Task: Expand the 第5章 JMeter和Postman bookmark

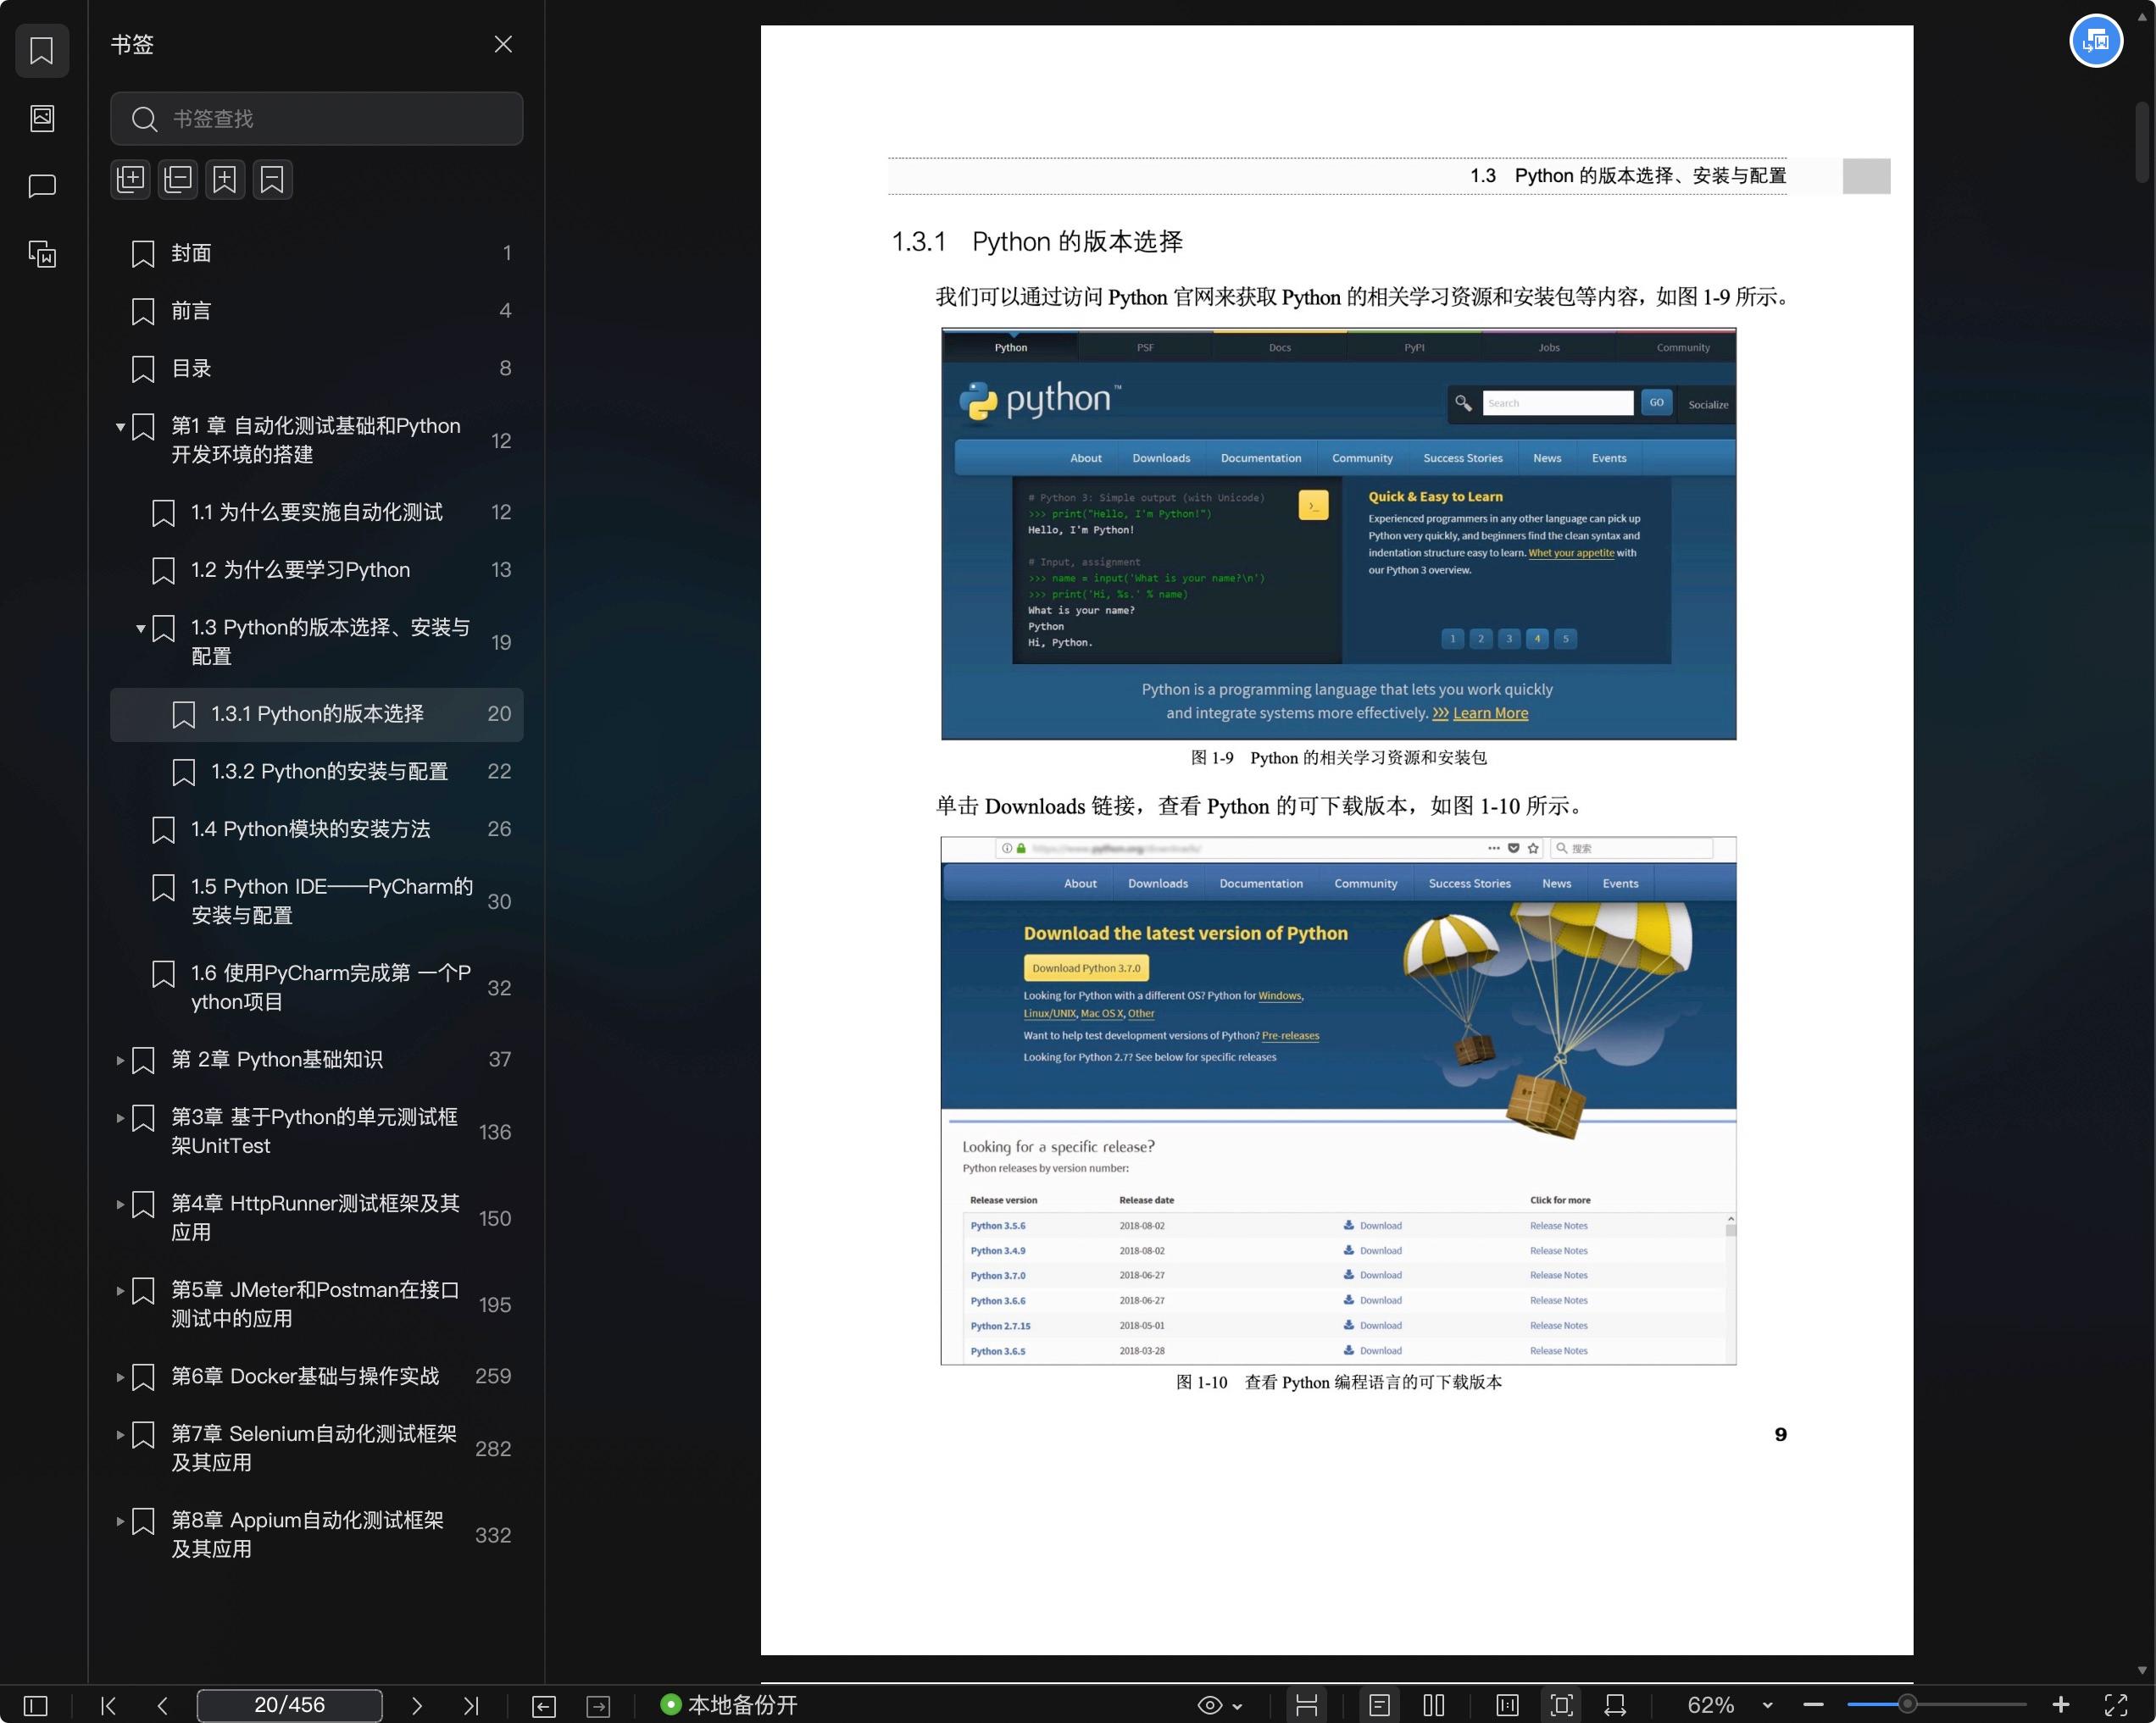Action: pos(120,1290)
